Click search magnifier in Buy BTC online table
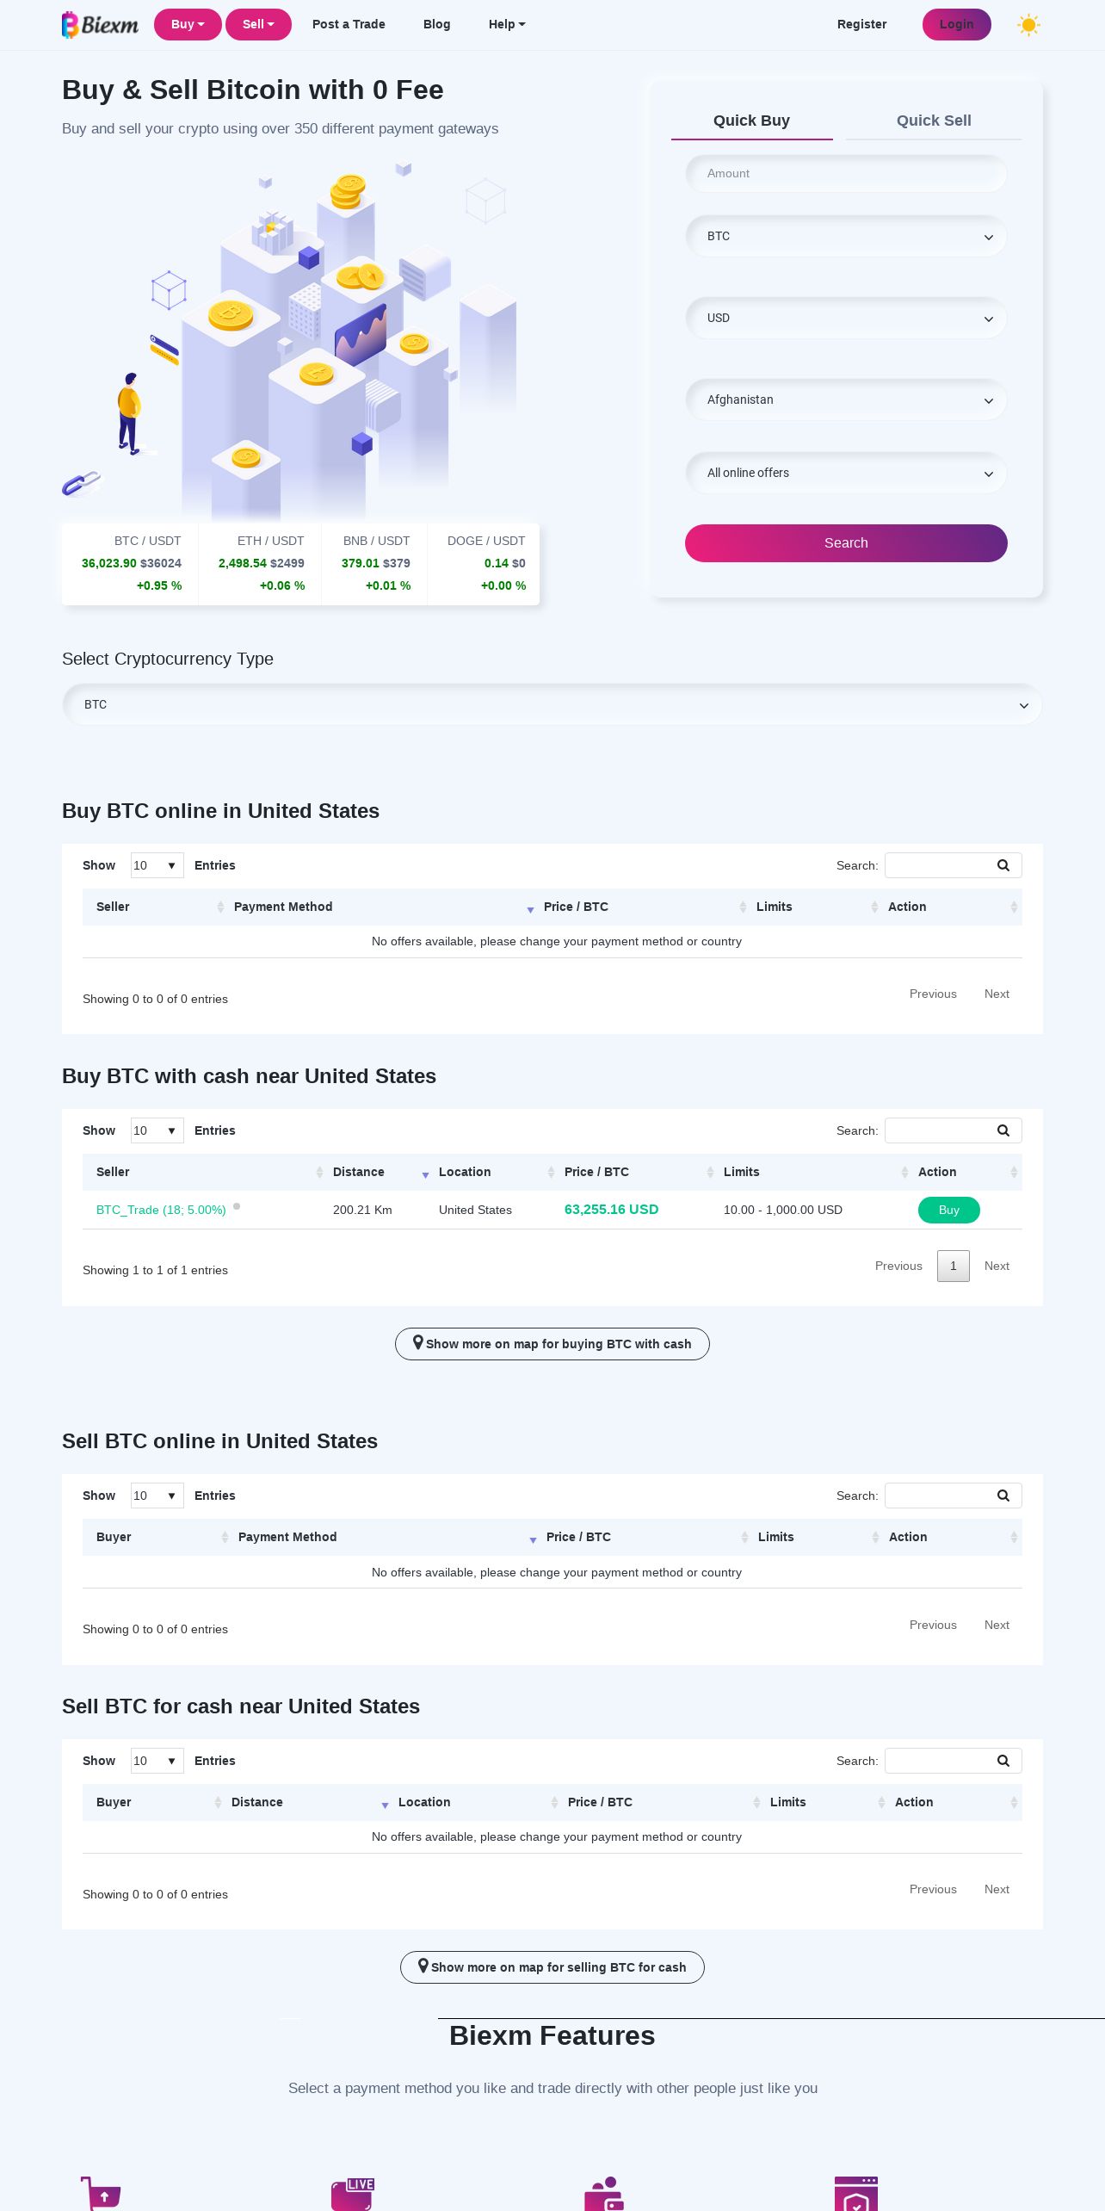 coord(1003,865)
